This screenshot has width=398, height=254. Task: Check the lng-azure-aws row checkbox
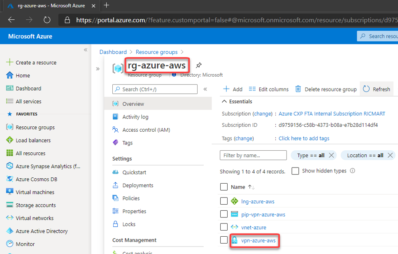224,201
